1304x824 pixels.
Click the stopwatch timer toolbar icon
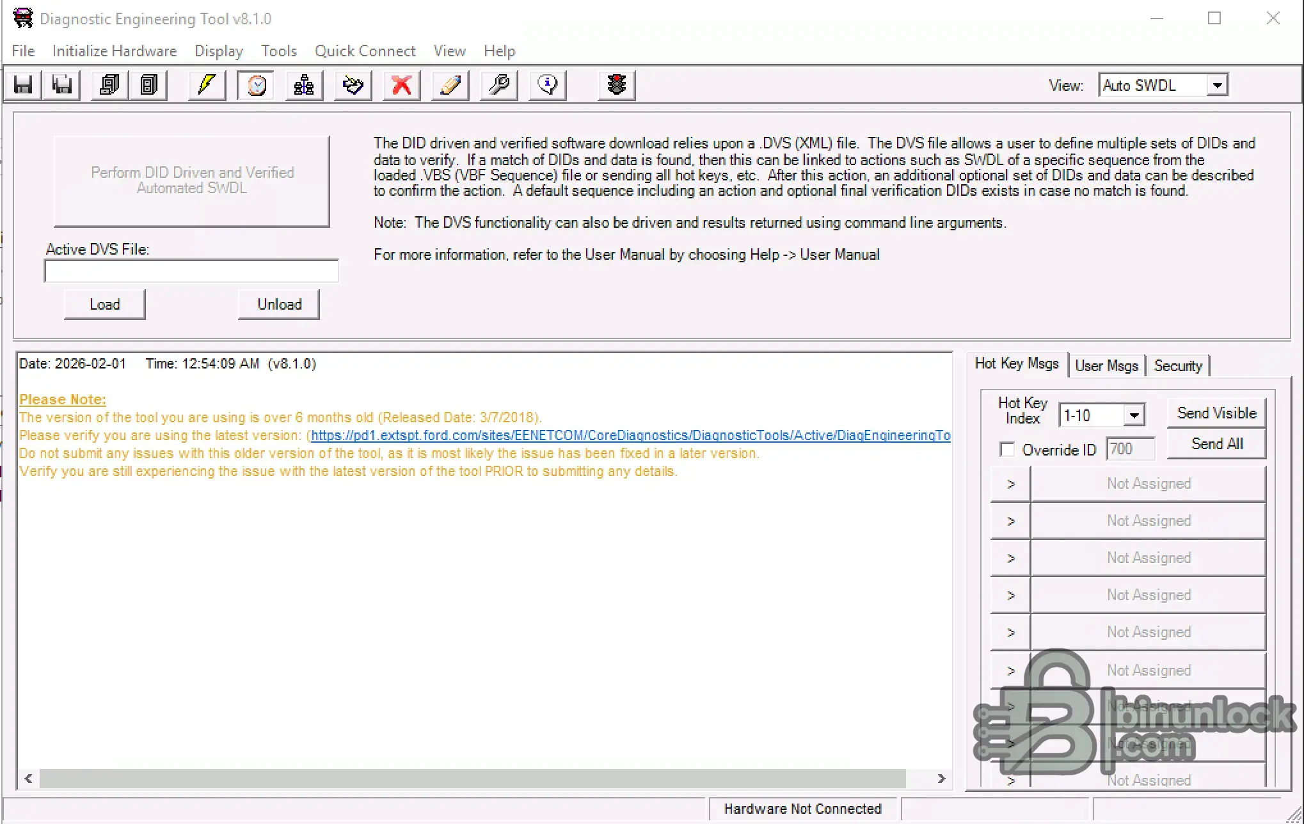tap(255, 84)
